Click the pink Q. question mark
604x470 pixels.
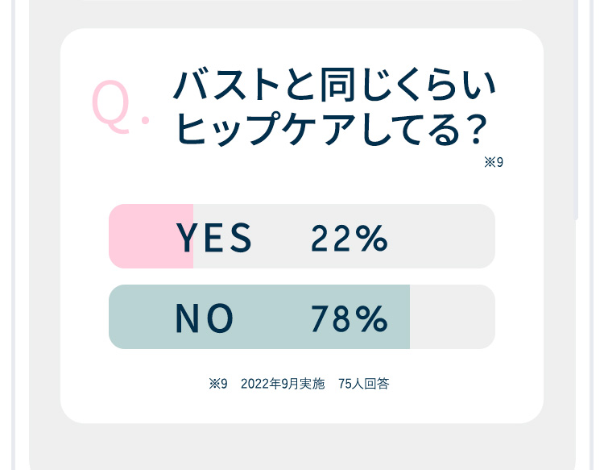click(121, 106)
